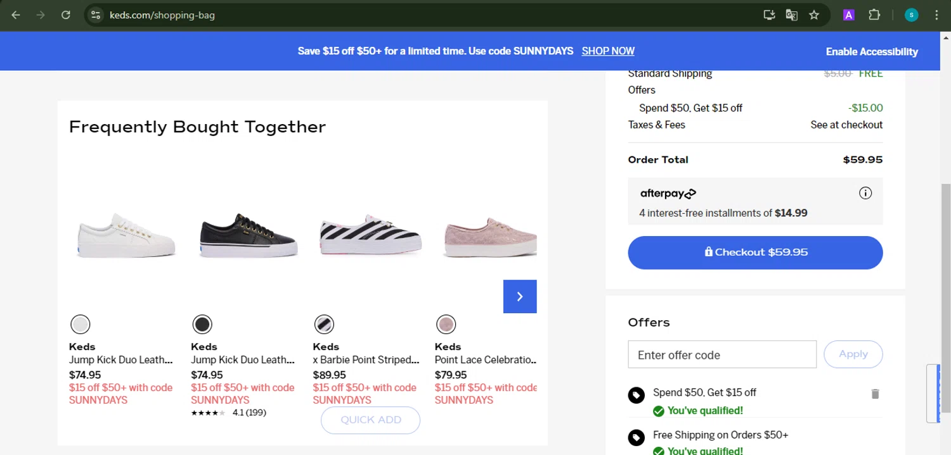Select the striped color swatch
Image resolution: width=951 pixels, height=455 pixels.
pos(324,325)
